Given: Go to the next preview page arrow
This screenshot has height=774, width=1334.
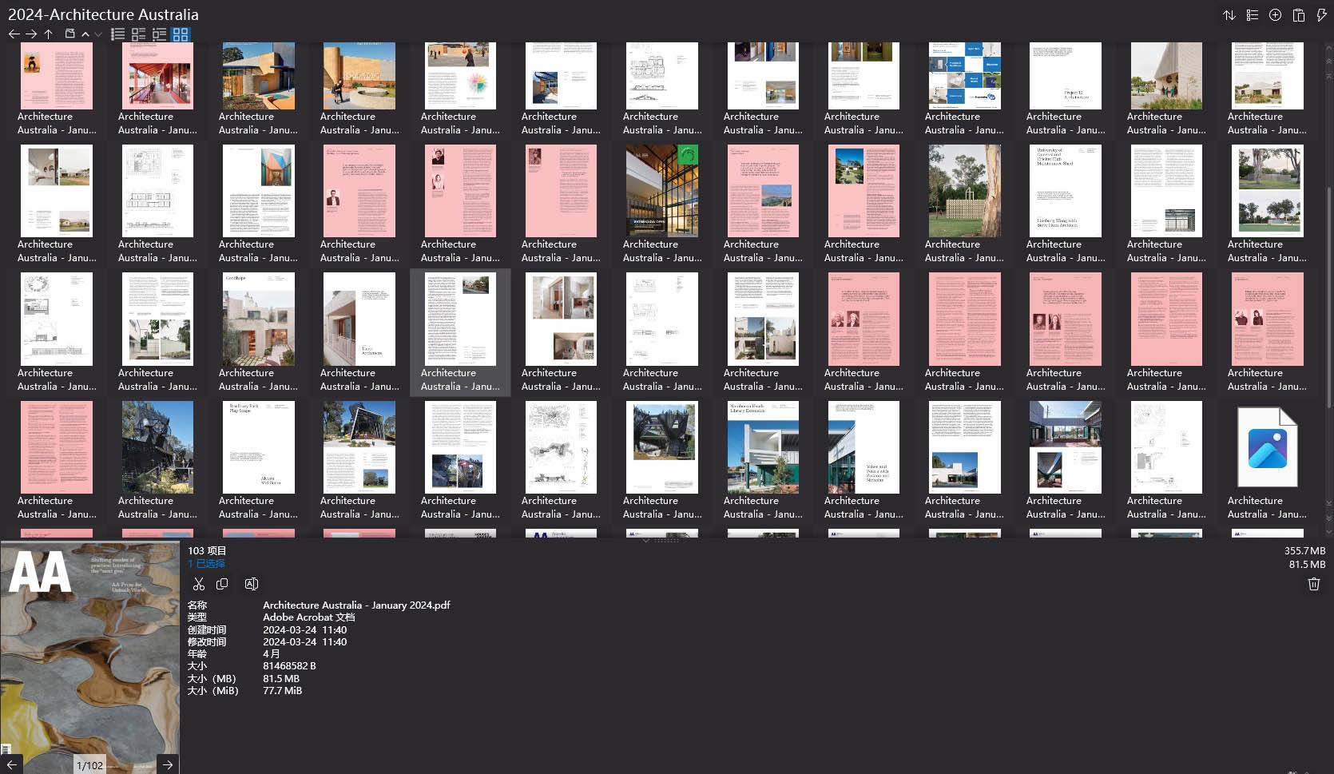Looking at the screenshot, I should (x=168, y=764).
